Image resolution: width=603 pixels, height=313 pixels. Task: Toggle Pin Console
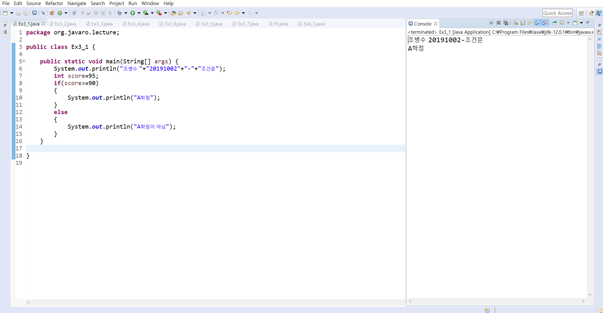[554, 23]
